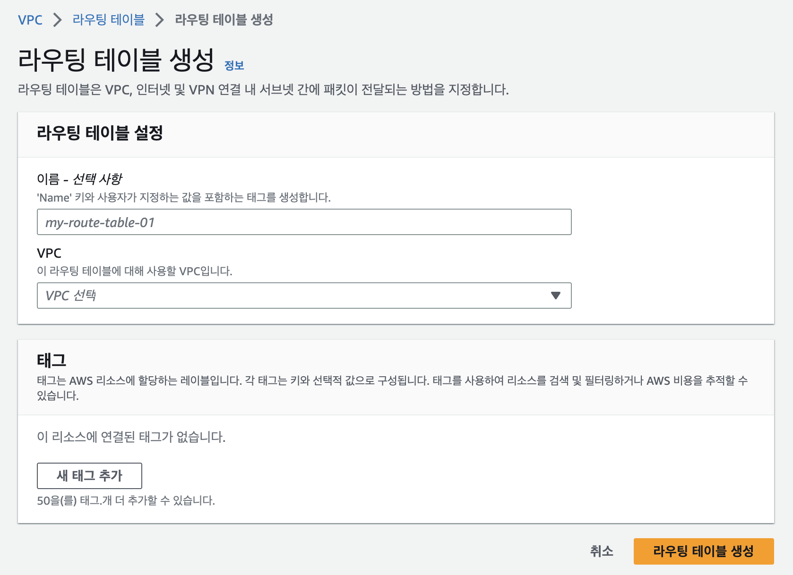Click the 라우팅 테이블 생성 breadcrumb text
Screen dimensions: 793x575
(224, 20)
